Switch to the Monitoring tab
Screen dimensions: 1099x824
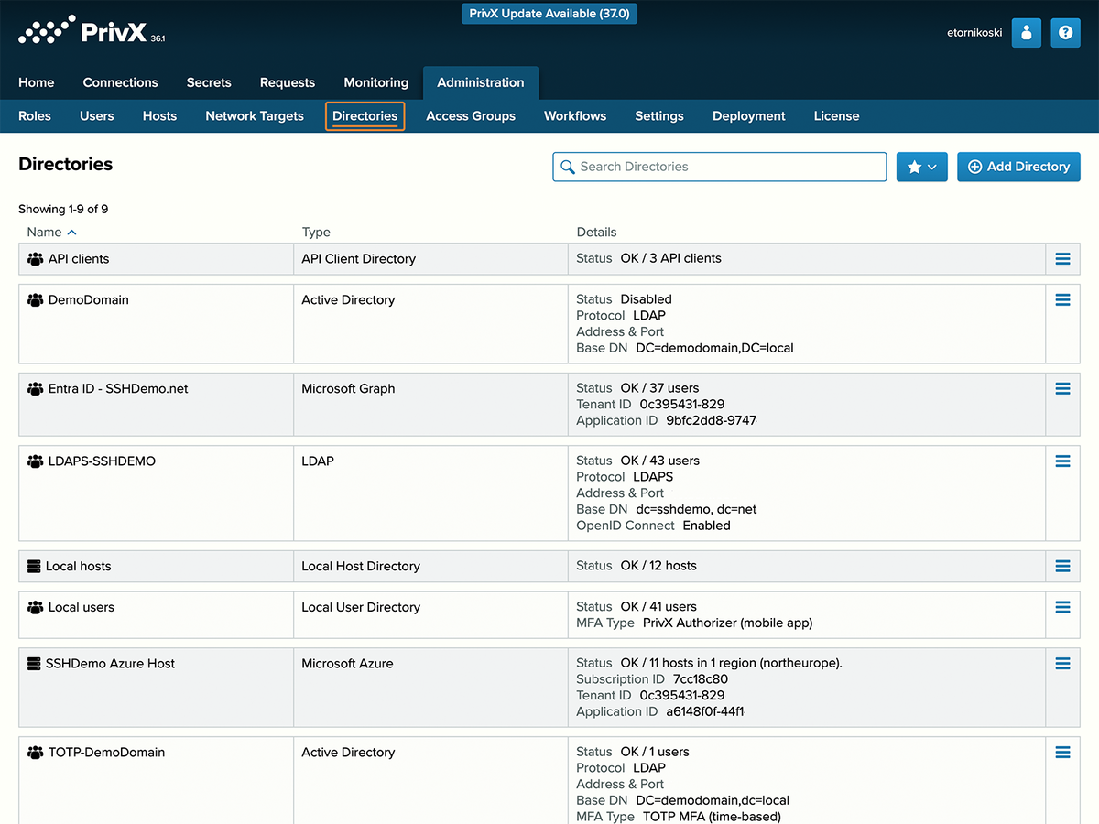pos(375,82)
